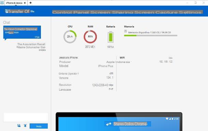The height and width of the screenshot is (131, 208).
Task: Click the CPU usage gauge
Action: tap(70, 37)
